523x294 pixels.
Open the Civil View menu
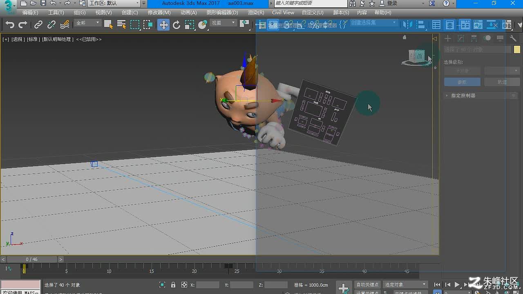pos(283,13)
